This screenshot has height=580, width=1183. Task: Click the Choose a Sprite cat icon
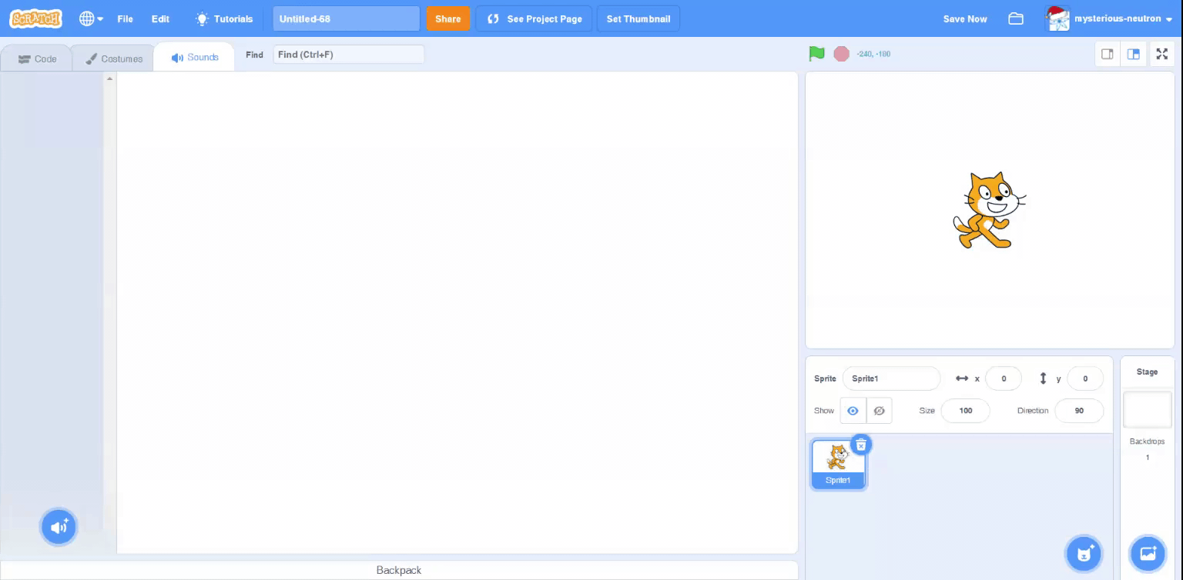[x=1084, y=552]
